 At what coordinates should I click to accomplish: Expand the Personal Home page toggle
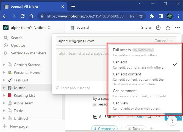(4, 72)
